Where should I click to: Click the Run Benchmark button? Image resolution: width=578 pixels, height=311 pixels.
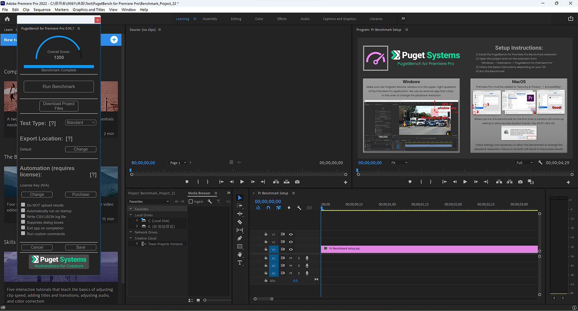click(x=59, y=86)
